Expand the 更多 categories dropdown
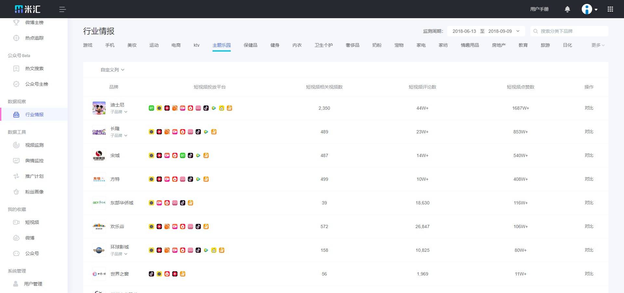Screen dimensions: 624x293 click(x=598, y=45)
